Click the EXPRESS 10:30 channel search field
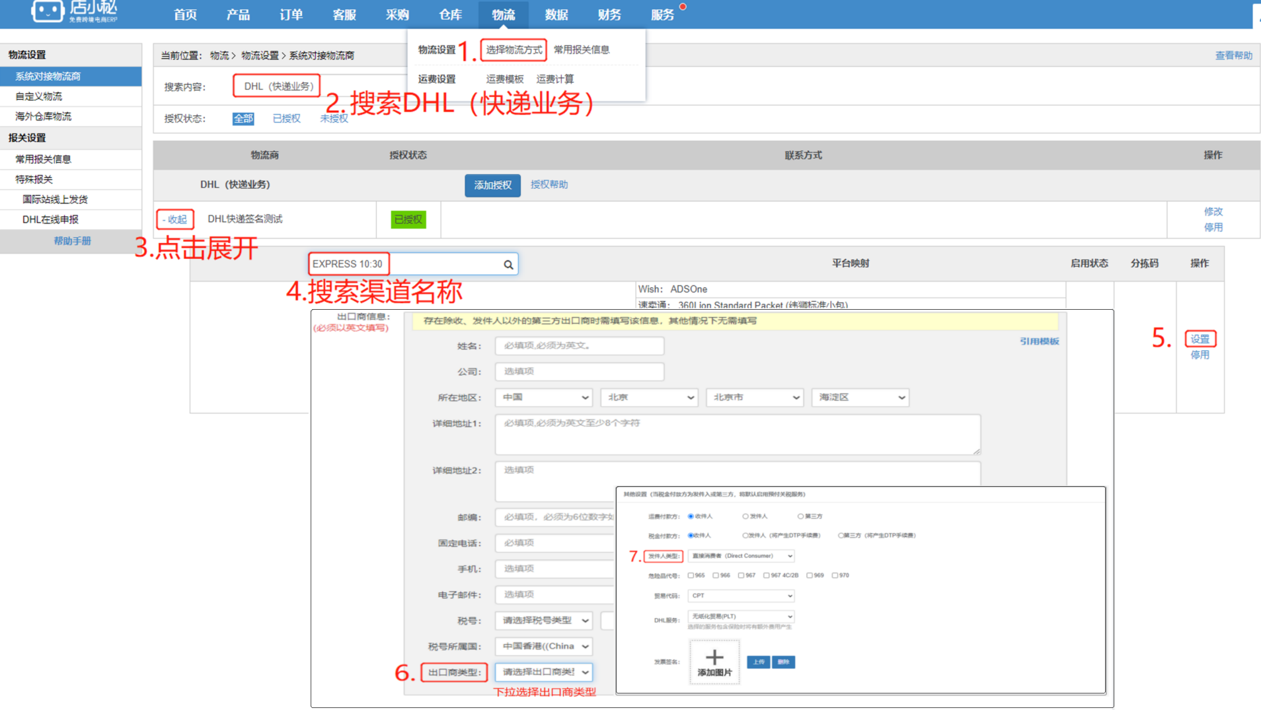1261x710 pixels. 412,264
